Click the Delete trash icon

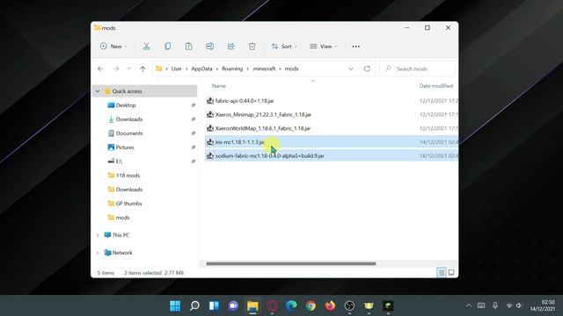[252, 47]
